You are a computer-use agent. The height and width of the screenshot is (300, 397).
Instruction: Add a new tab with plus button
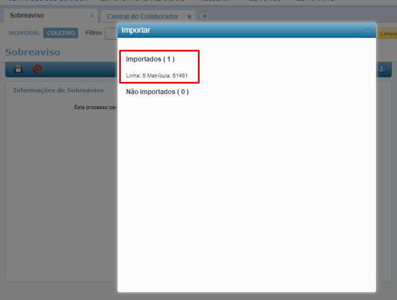(x=205, y=16)
